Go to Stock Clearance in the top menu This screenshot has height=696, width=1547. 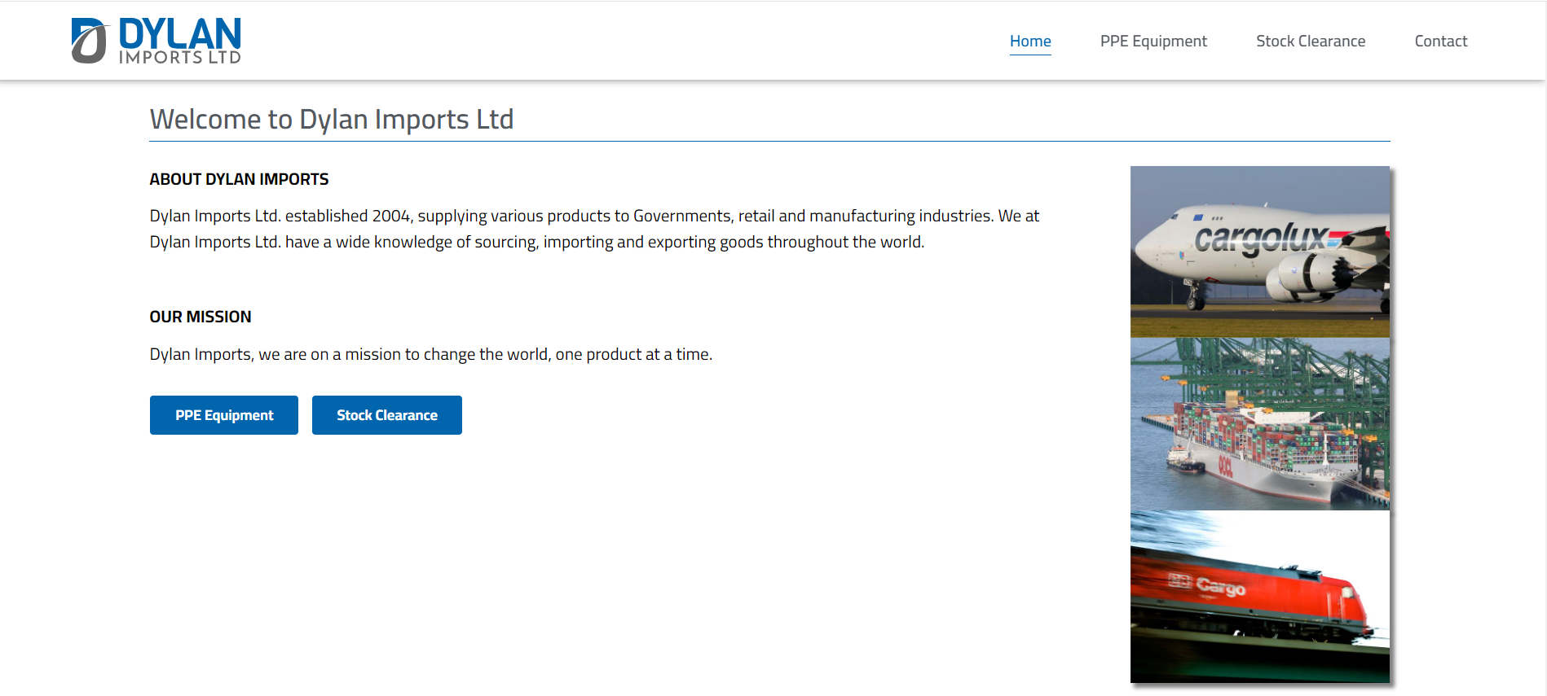(x=1310, y=41)
